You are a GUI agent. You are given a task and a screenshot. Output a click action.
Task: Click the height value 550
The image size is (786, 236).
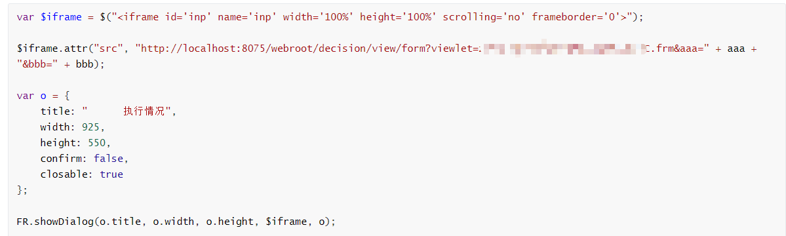coord(96,143)
